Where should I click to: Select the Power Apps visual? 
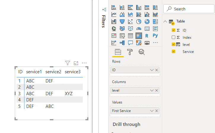[x=147, y=43]
